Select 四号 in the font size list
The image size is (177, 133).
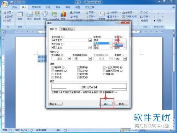117,48
